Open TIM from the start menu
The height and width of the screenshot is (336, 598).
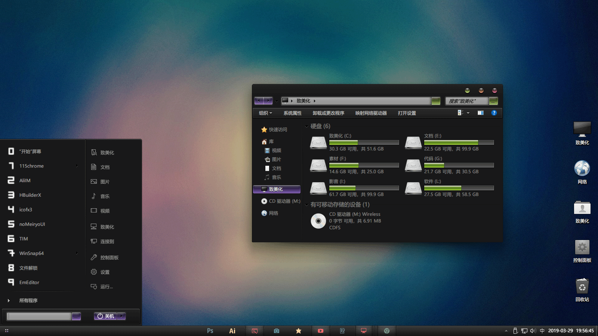pos(24,239)
